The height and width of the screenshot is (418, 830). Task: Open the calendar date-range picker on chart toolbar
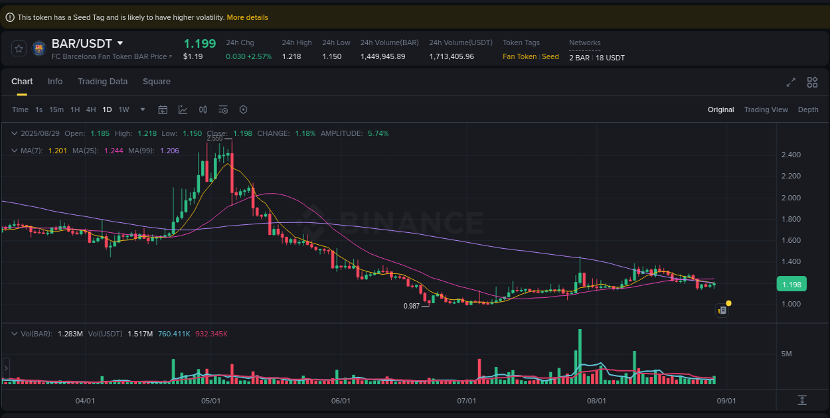[x=163, y=109]
